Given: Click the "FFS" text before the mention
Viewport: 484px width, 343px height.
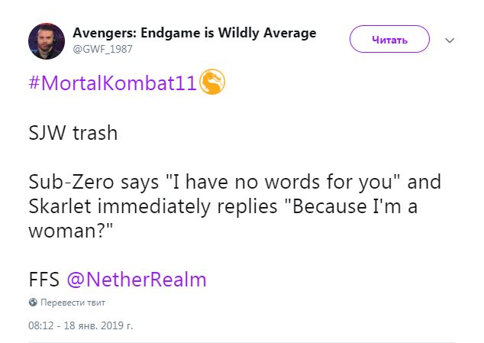Looking at the screenshot, I should click(x=44, y=280).
